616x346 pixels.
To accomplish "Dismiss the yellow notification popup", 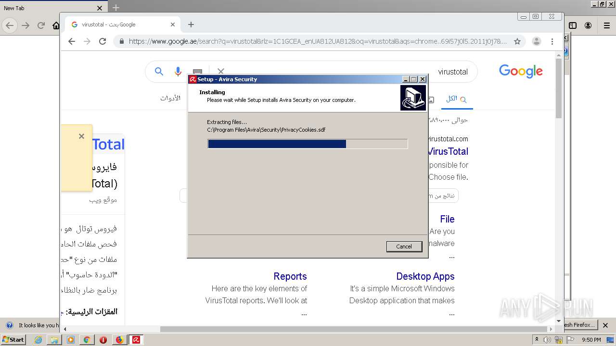I will (81, 136).
